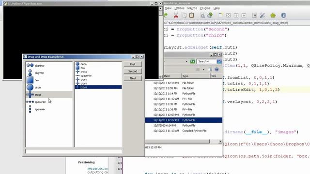The image size is (310, 174).
Task: Toggle the preview pane icon in Explorer
Action: (210, 69)
